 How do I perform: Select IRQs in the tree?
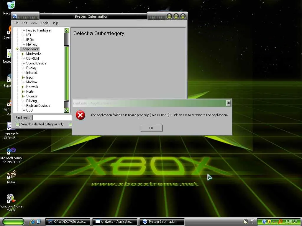(30, 40)
